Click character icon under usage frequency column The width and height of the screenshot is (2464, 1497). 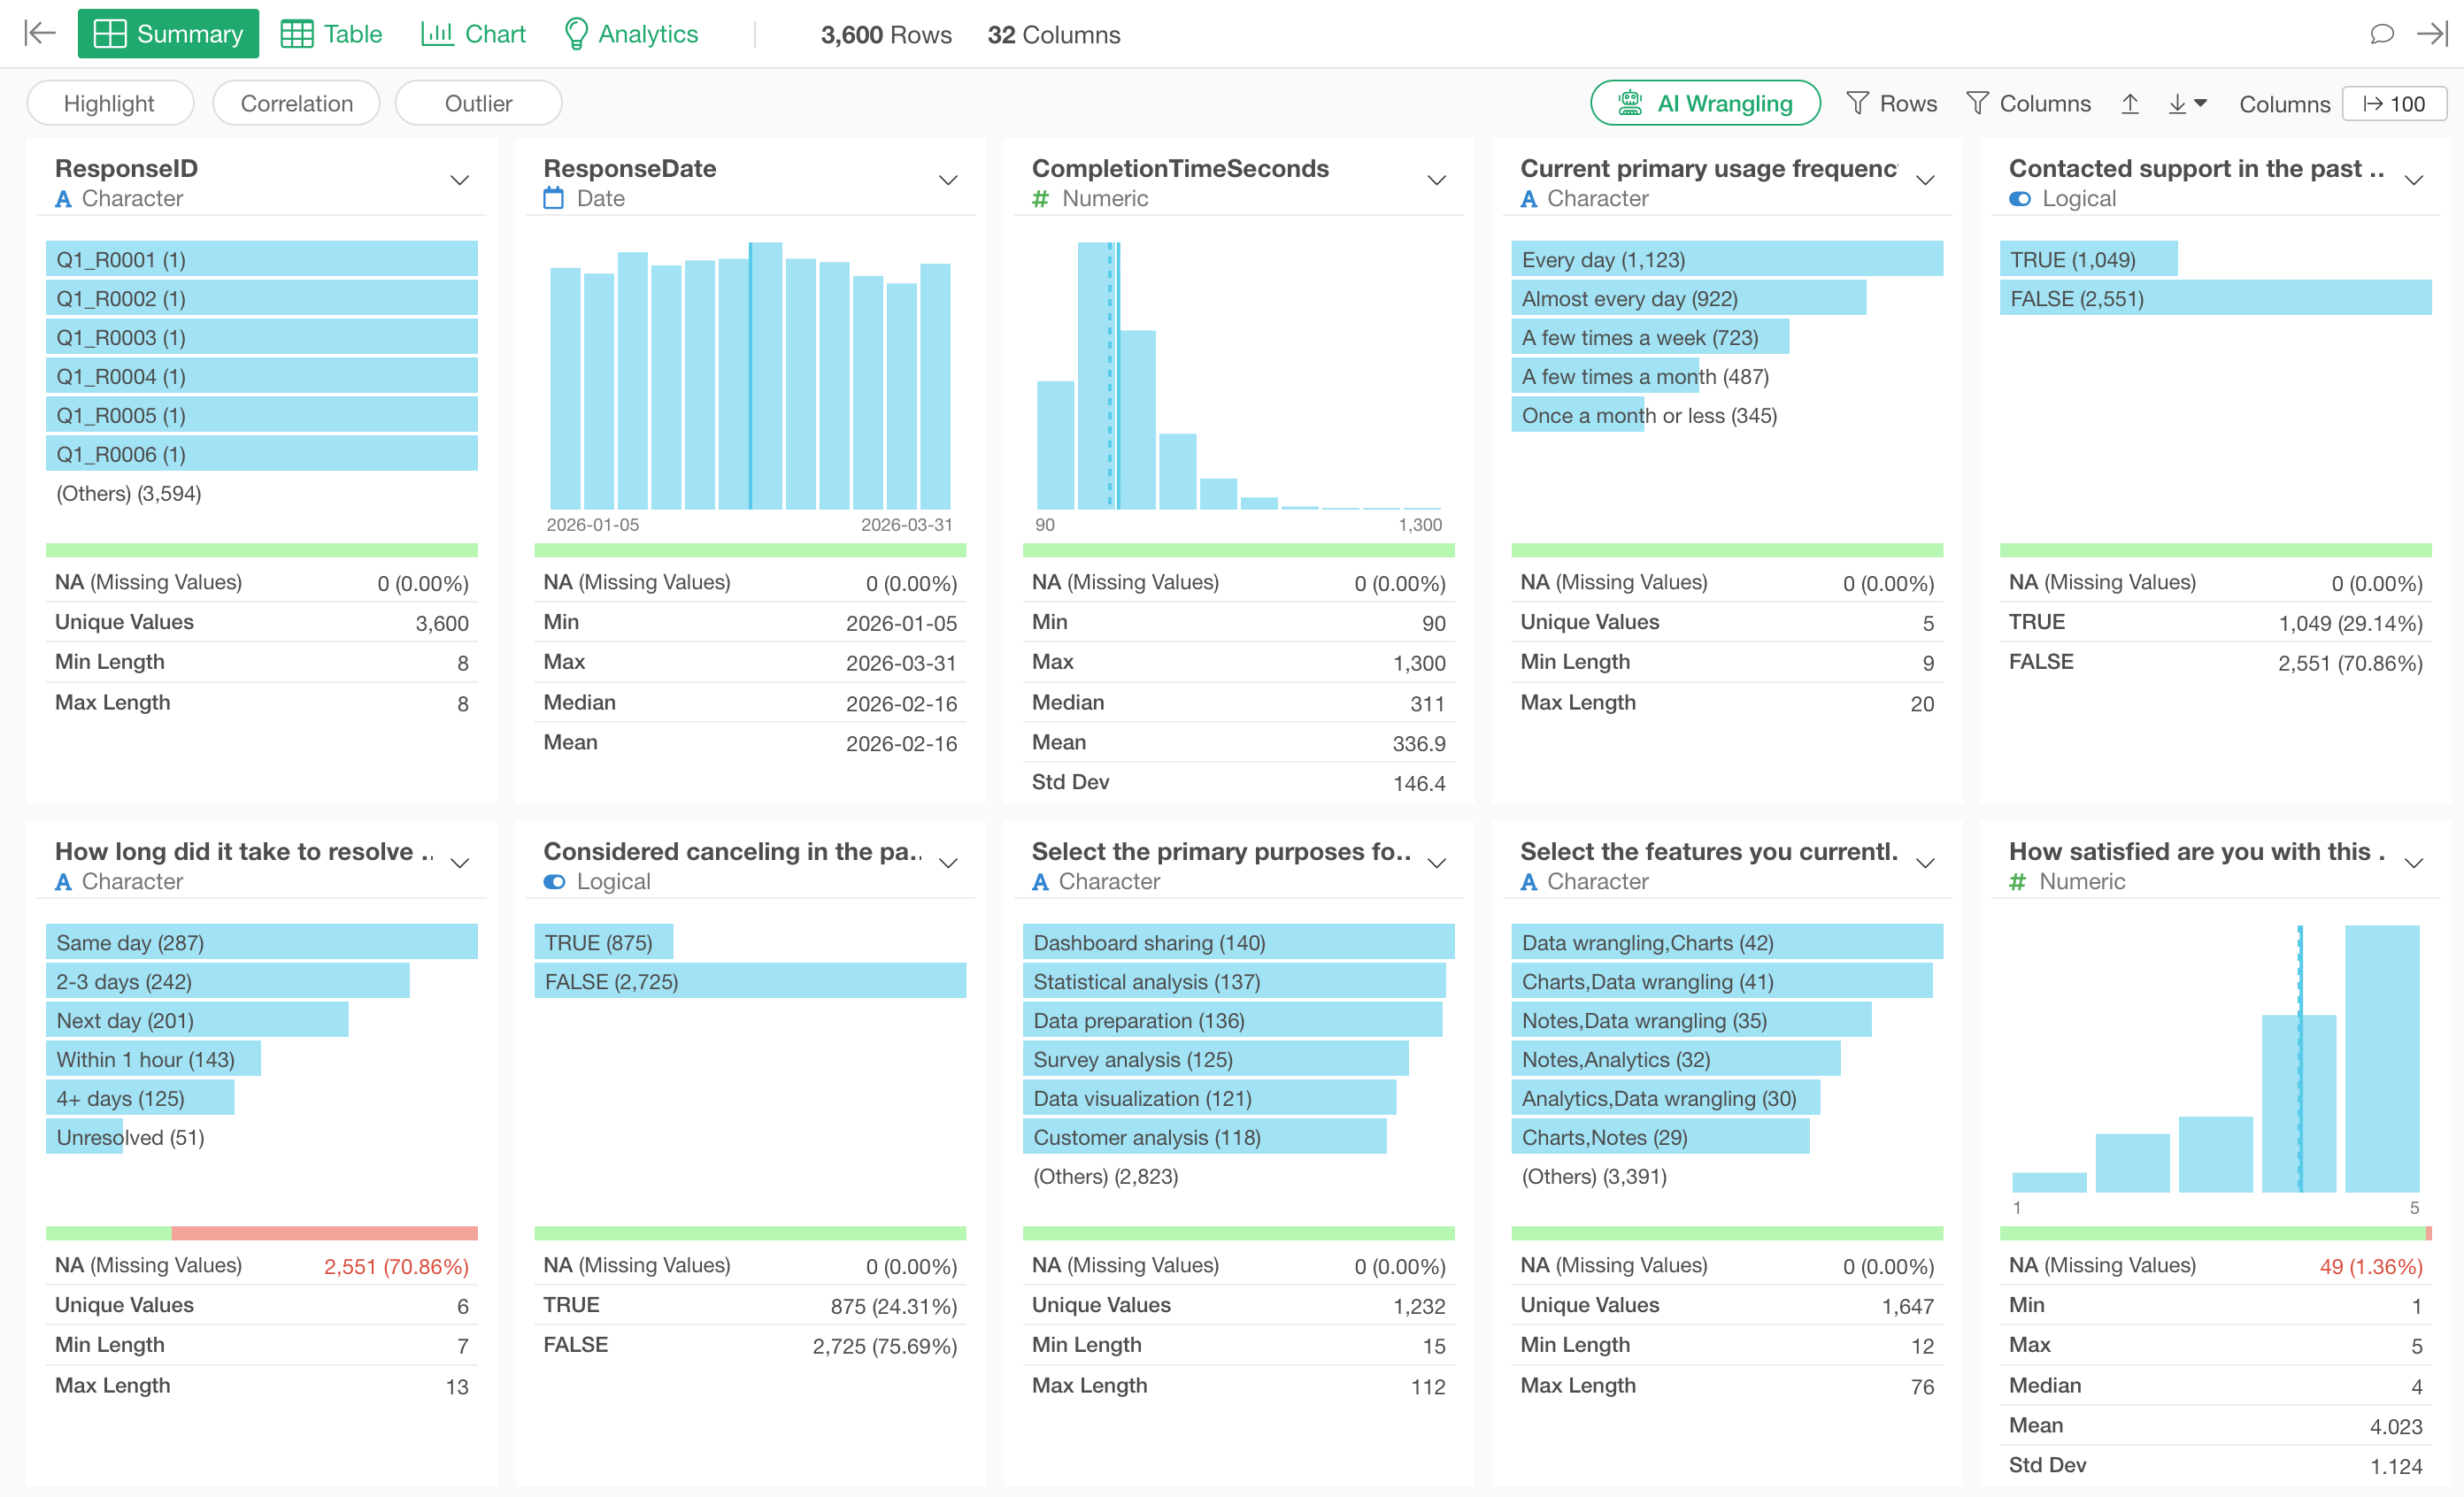click(x=1528, y=199)
